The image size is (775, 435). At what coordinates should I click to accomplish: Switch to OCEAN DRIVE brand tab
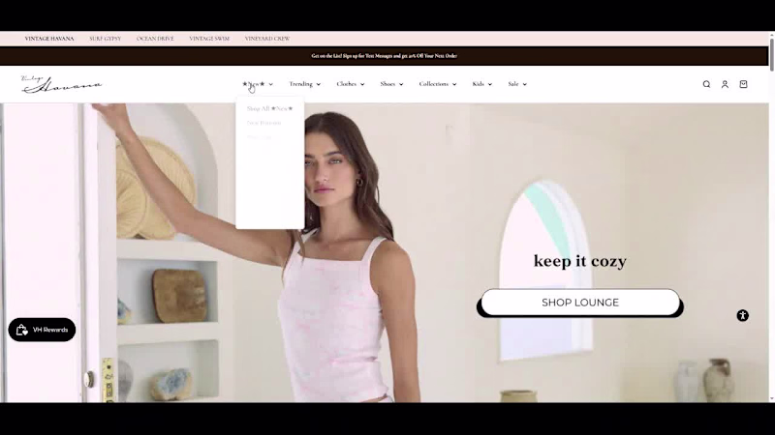point(155,39)
